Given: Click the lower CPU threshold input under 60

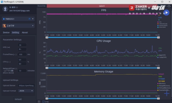Looking at the screenshot, I should [22, 64].
